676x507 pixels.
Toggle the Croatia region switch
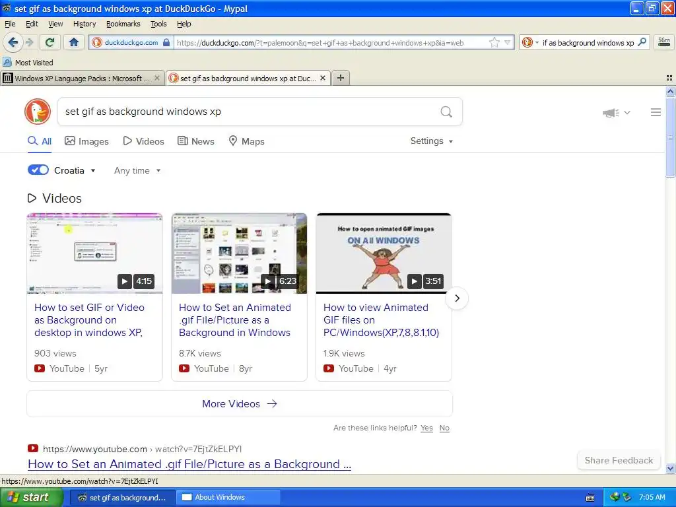38,170
